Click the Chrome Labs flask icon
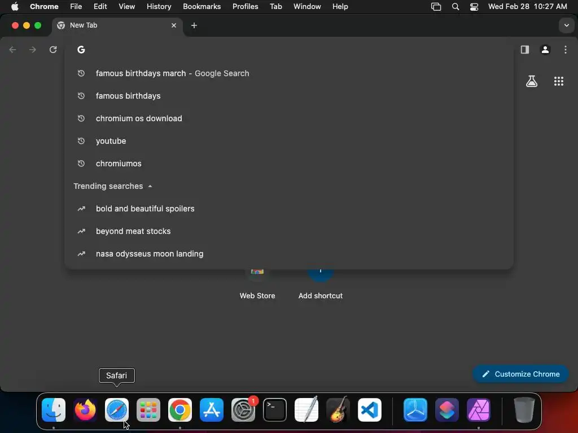The image size is (578, 433). pos(532,81)
